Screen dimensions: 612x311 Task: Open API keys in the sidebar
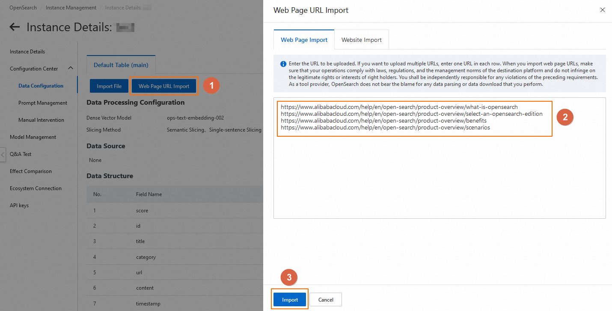click(19, 205)
